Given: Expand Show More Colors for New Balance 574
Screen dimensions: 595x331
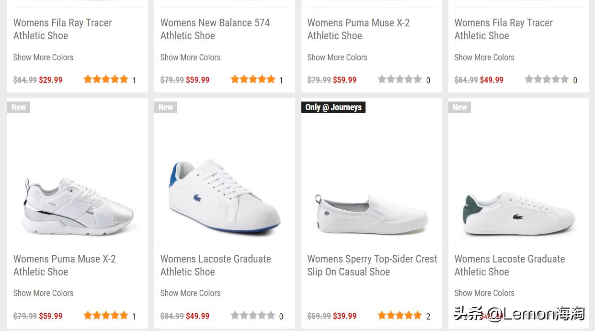Looking at the screenshot, I should [x=190, y=57].
